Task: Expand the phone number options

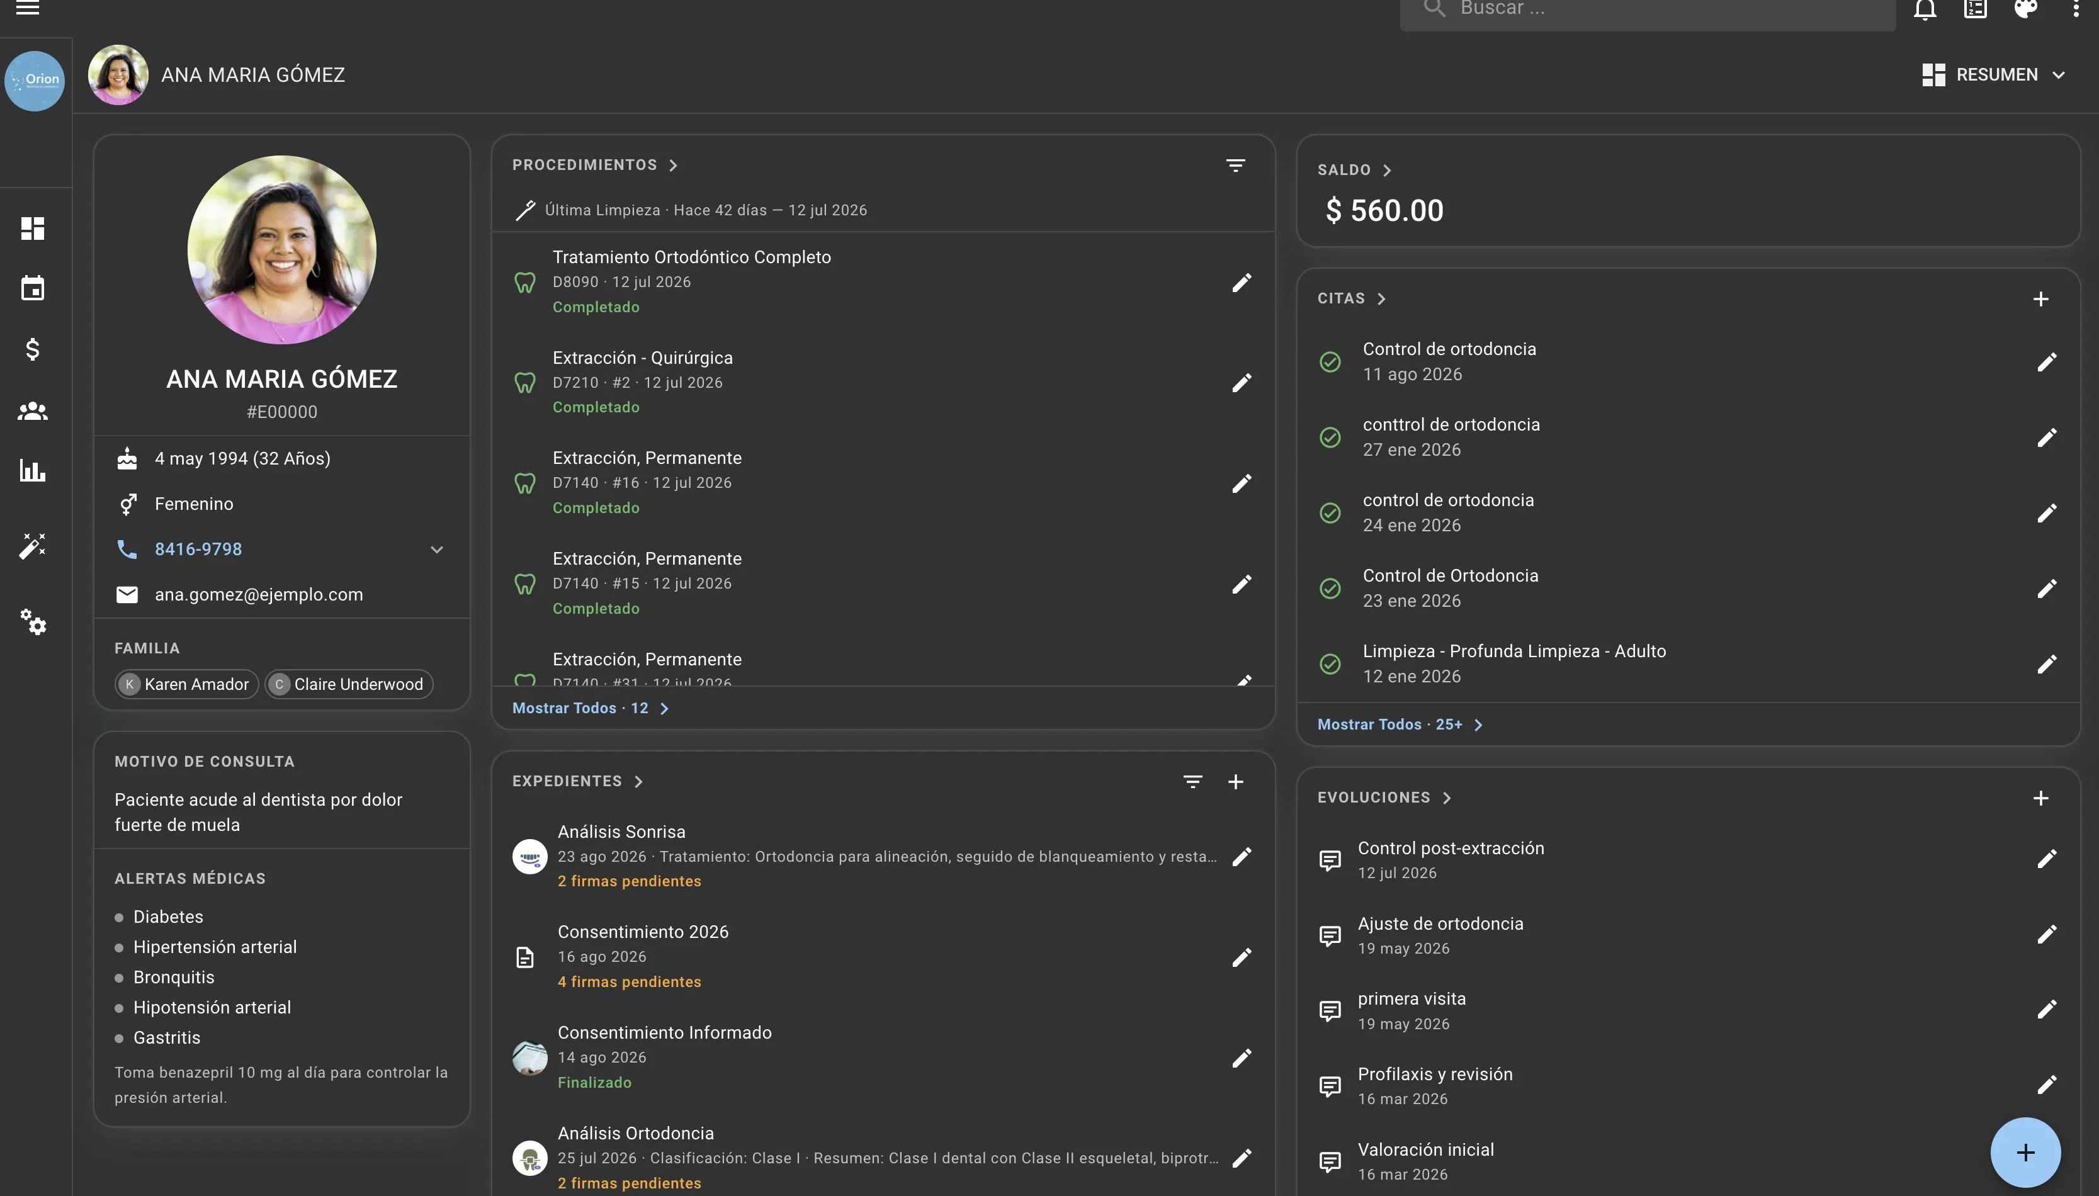Action: pyautogui.click(x=437, y=550)
